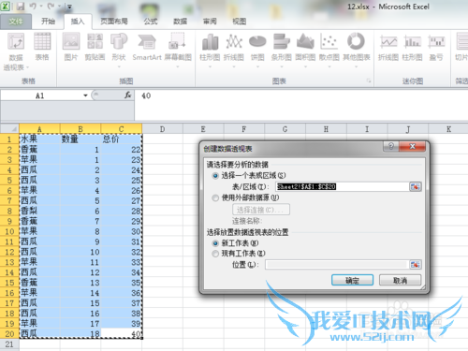The height and width of the screenshot is (351, 468).
Task: Insert a Column chart
Action: (210, 42)
